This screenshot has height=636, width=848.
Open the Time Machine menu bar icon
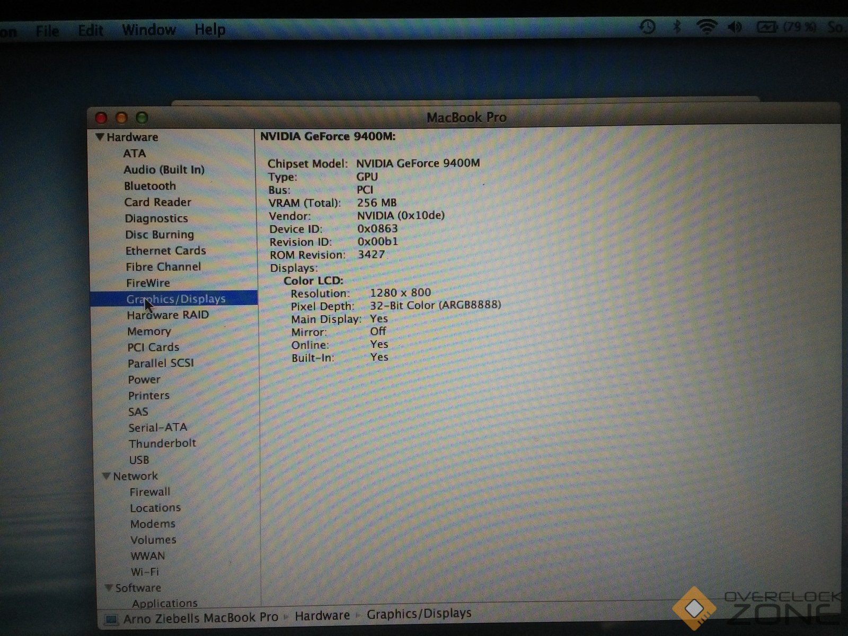(647, 26)
